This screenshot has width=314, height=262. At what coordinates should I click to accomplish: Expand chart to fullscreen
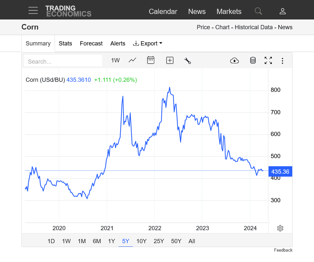pos(268,60)
